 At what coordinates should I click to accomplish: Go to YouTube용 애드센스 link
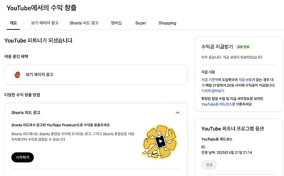click(x=217, y=104)
